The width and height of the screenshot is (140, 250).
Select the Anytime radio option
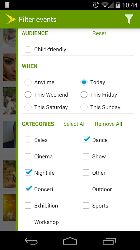click(x=28, y=82)
